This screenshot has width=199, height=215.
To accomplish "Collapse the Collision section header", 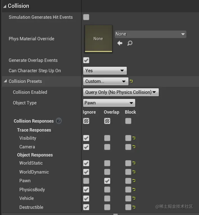I will coord(4,6).
